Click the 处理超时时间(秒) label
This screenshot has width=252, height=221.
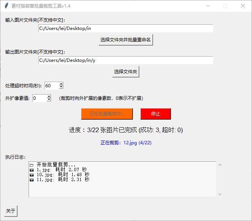point(24,85)
